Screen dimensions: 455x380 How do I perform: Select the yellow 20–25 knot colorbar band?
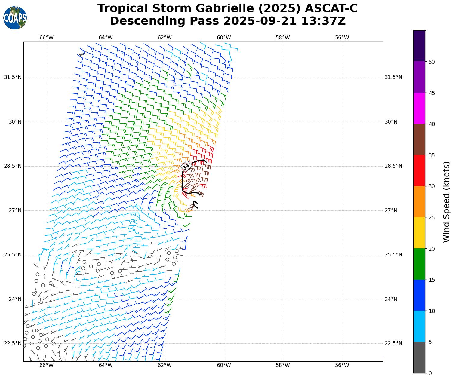pyautogui.click(x=419, y=233)
